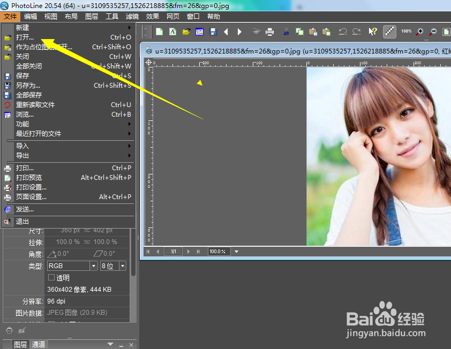Click the context help cursor-question icon
Viewport: 451px width, 349px height.
point(373,32)
